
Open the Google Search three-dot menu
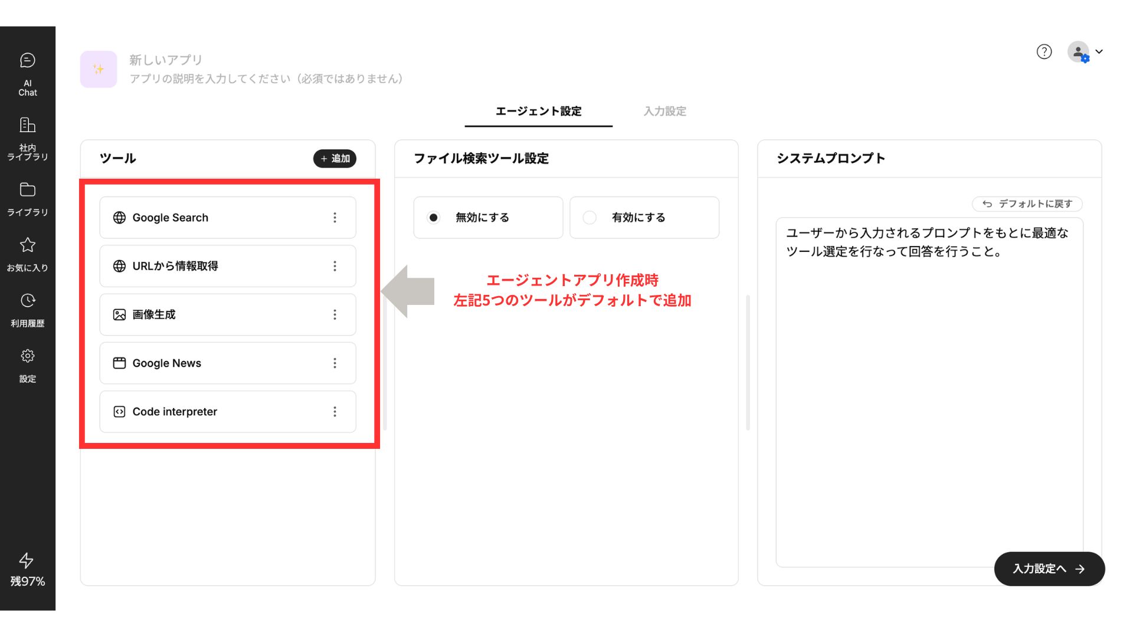point(335,218)
